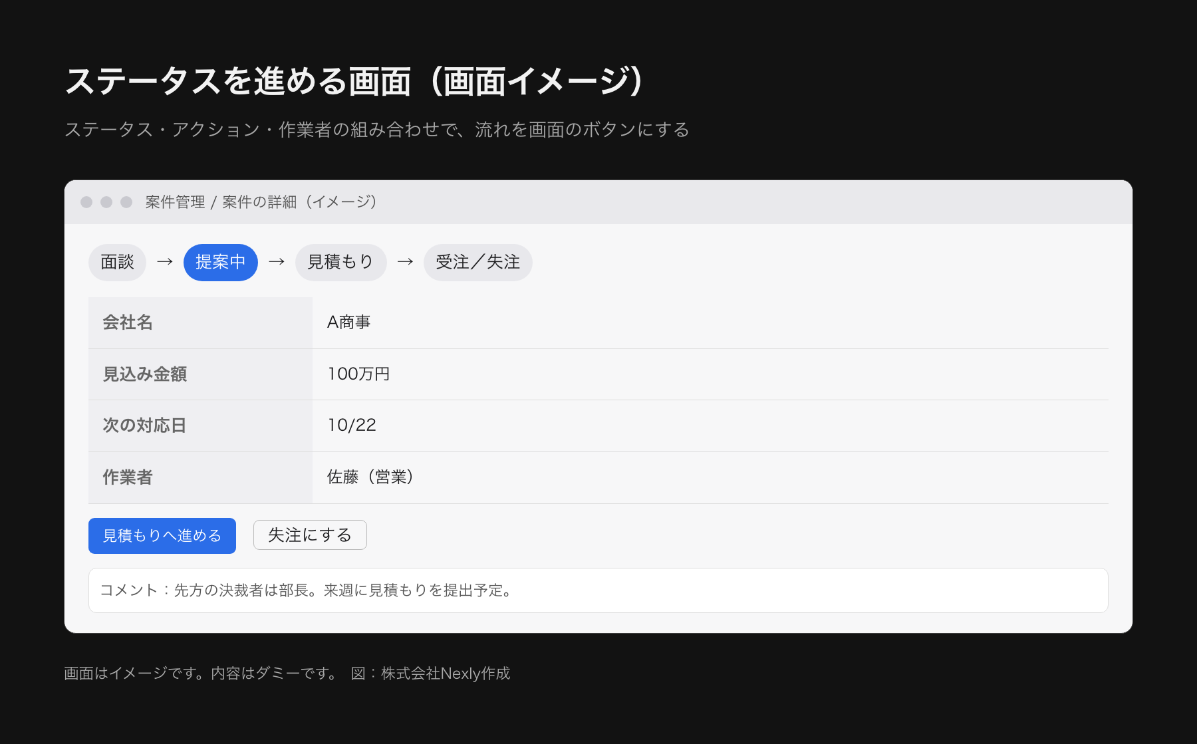Click the 次の対応日 row label
Viewport: 1197px width, 744px height.
coord(144,426)
